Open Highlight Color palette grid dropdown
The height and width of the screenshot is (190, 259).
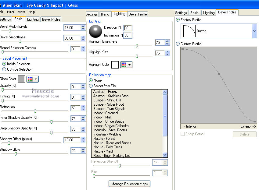tap(126, 65)
